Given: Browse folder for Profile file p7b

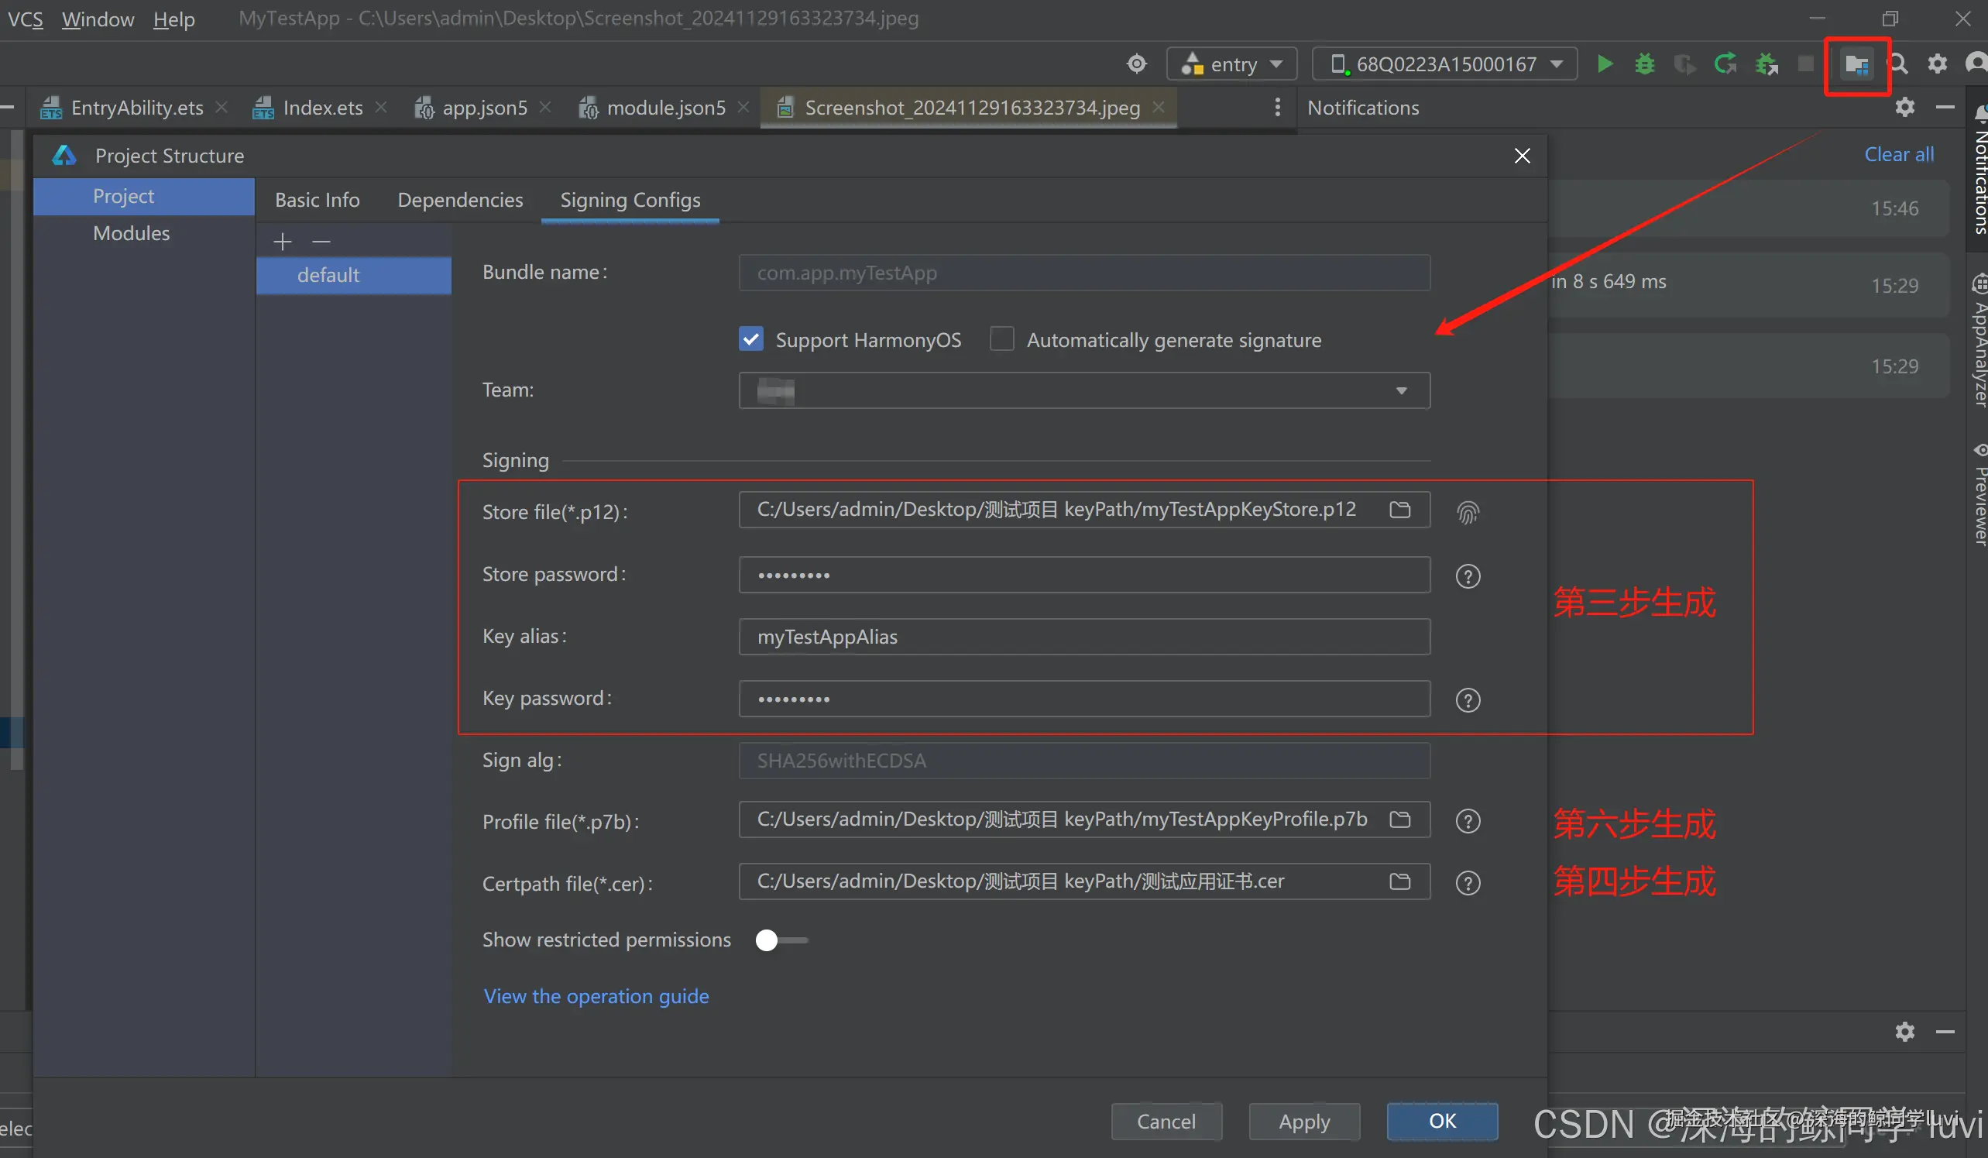Looking at the screenshot, I should (x=1399, y=820).
